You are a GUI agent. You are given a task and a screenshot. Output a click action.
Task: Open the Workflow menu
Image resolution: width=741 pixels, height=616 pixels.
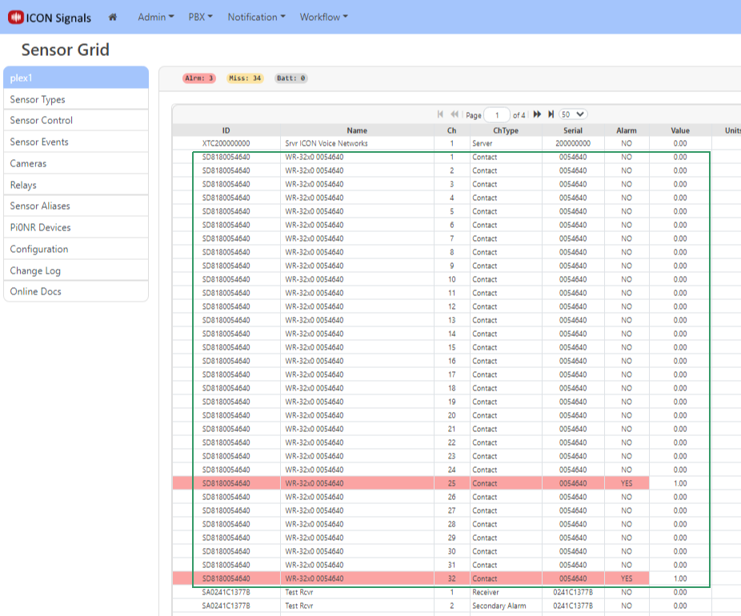coord(323,17)
